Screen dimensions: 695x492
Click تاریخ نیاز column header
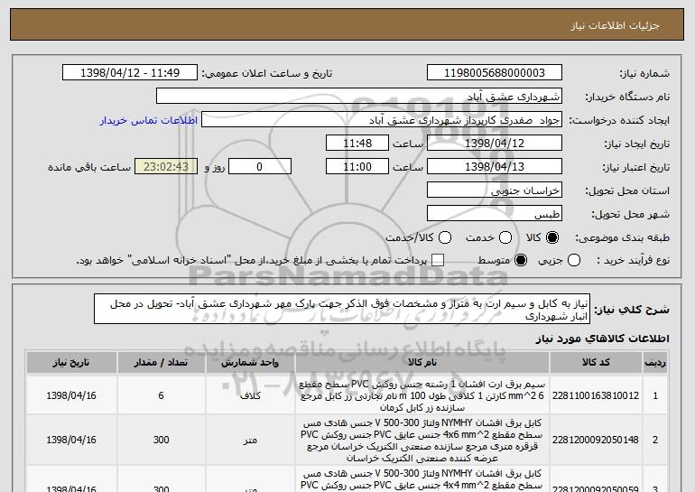[x=71, y=363]
